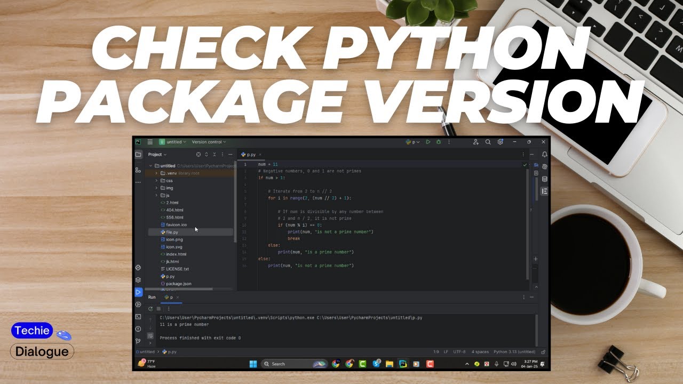Open Search Everywhere magnifier
Image resolution: width=683 pixels, height=384 pixels.
[x=488, y=142]
